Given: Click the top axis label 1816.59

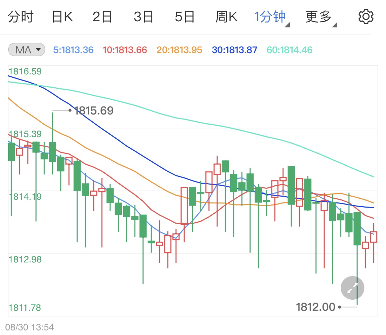Looking at the screenshot, I should coord(25,71).
